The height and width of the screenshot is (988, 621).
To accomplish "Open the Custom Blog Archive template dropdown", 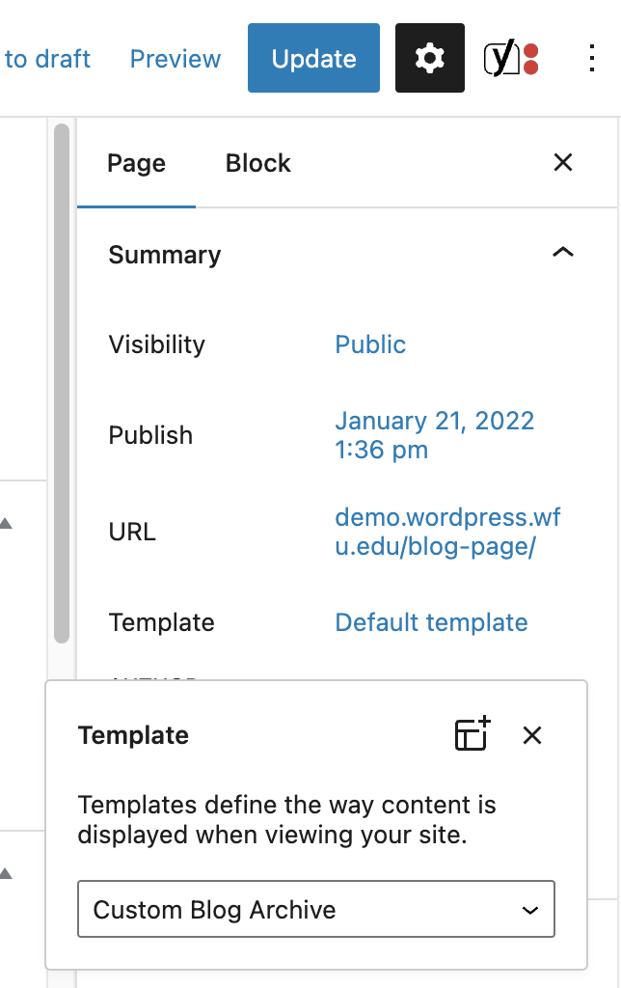I will (x=316, y=909).
